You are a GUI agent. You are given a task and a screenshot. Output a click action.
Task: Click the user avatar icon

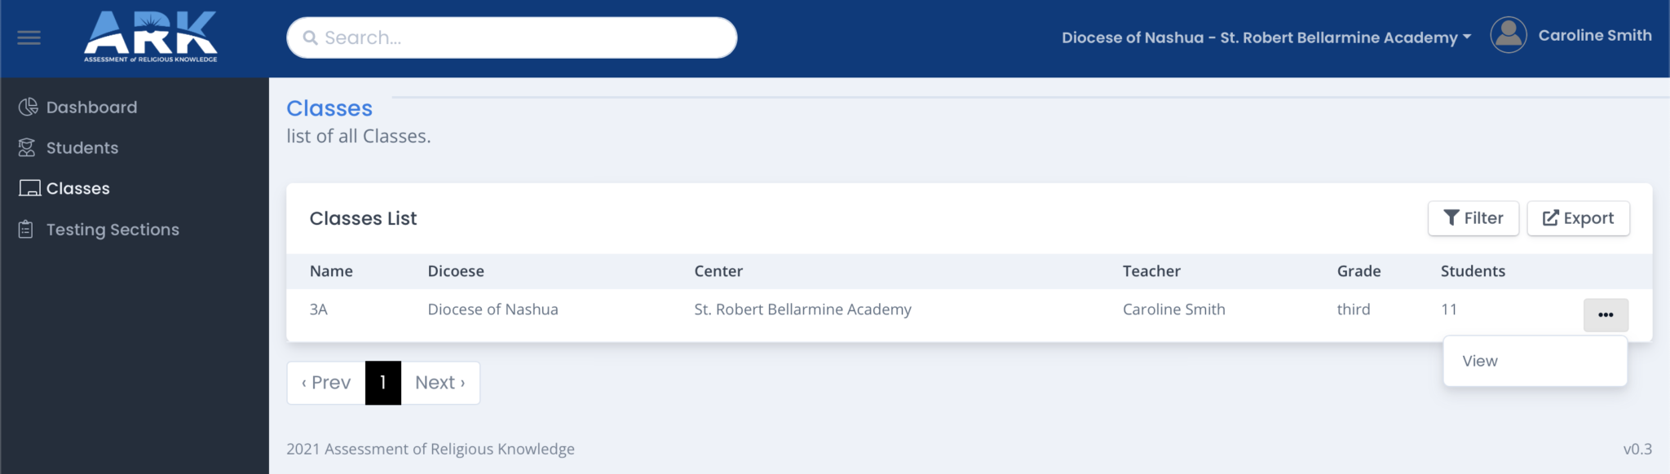1509,36
